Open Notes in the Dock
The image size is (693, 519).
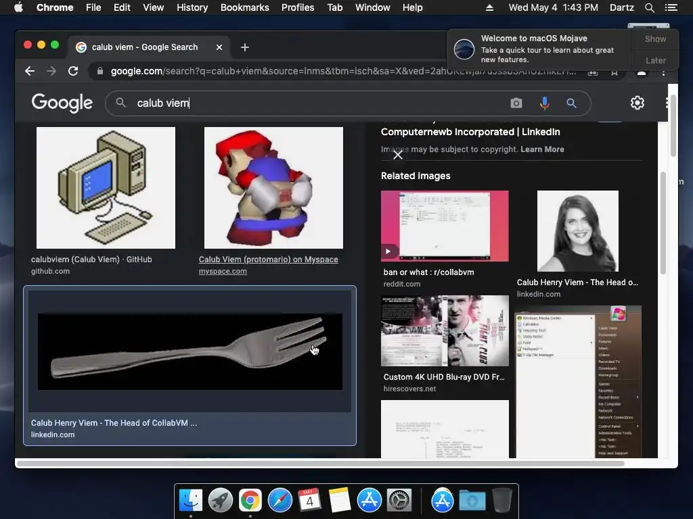click(x=340, y=501)
